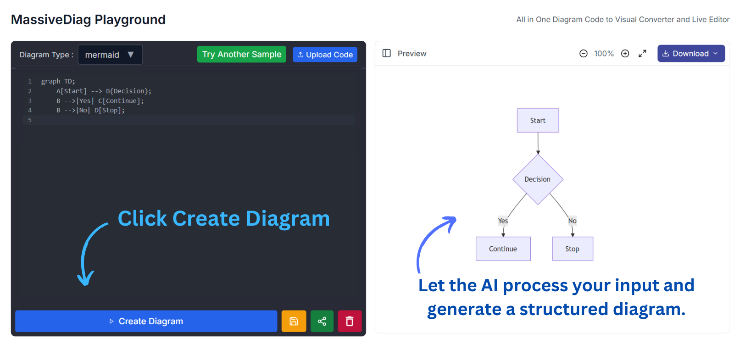Click the Yes edge label
The image size is (734, 344).
pyautogui.click(x=503, y=221)
